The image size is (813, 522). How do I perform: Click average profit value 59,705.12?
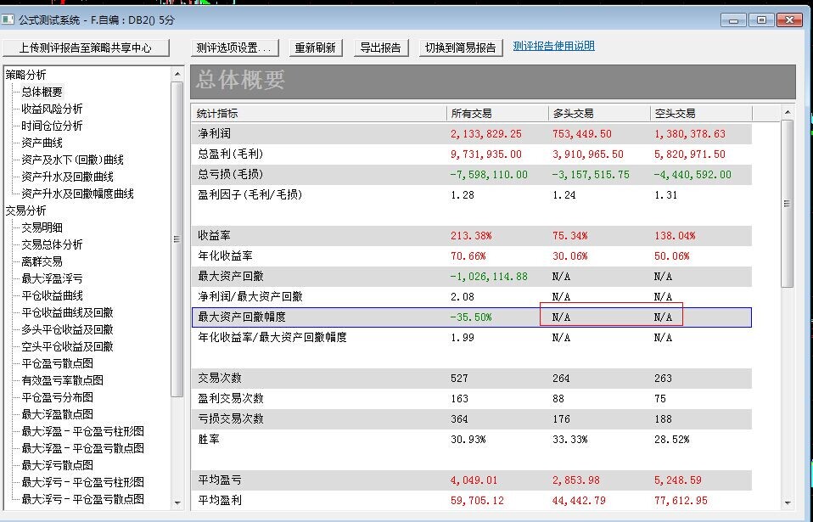[x=477, y=501]
